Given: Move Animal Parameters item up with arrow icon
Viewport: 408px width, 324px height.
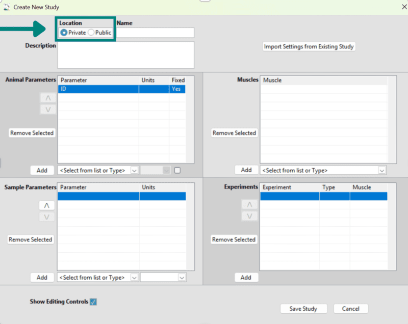Looking at the screenshot, I should pyautogui.click(x=47, y=97).
